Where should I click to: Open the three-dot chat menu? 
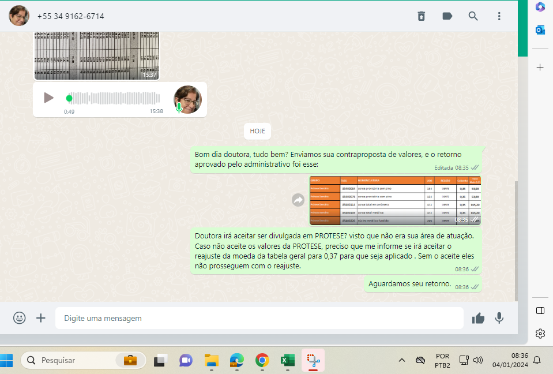[499, 16]
